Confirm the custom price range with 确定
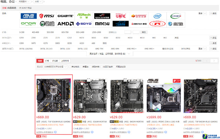Image resolution: width=220 pixels, height=139 pixels. point(144,32)
